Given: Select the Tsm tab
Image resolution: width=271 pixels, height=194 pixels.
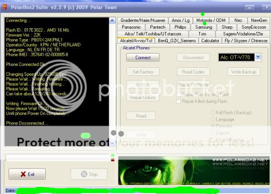Looking at the screenshot, I should [x=202, y=34].
